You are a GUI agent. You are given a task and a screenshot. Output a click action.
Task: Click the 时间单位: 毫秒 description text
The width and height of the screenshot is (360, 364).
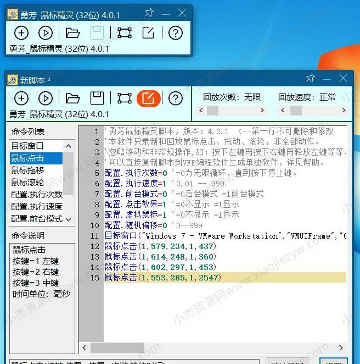pyautogui.click(x=41, y=294)
